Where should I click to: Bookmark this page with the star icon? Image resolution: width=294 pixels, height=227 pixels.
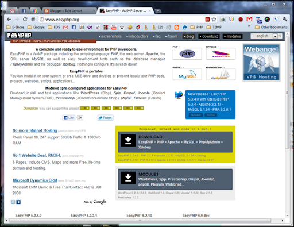[214, 19]
